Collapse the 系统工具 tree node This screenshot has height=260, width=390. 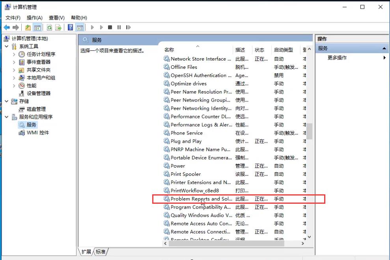[7, 46]
